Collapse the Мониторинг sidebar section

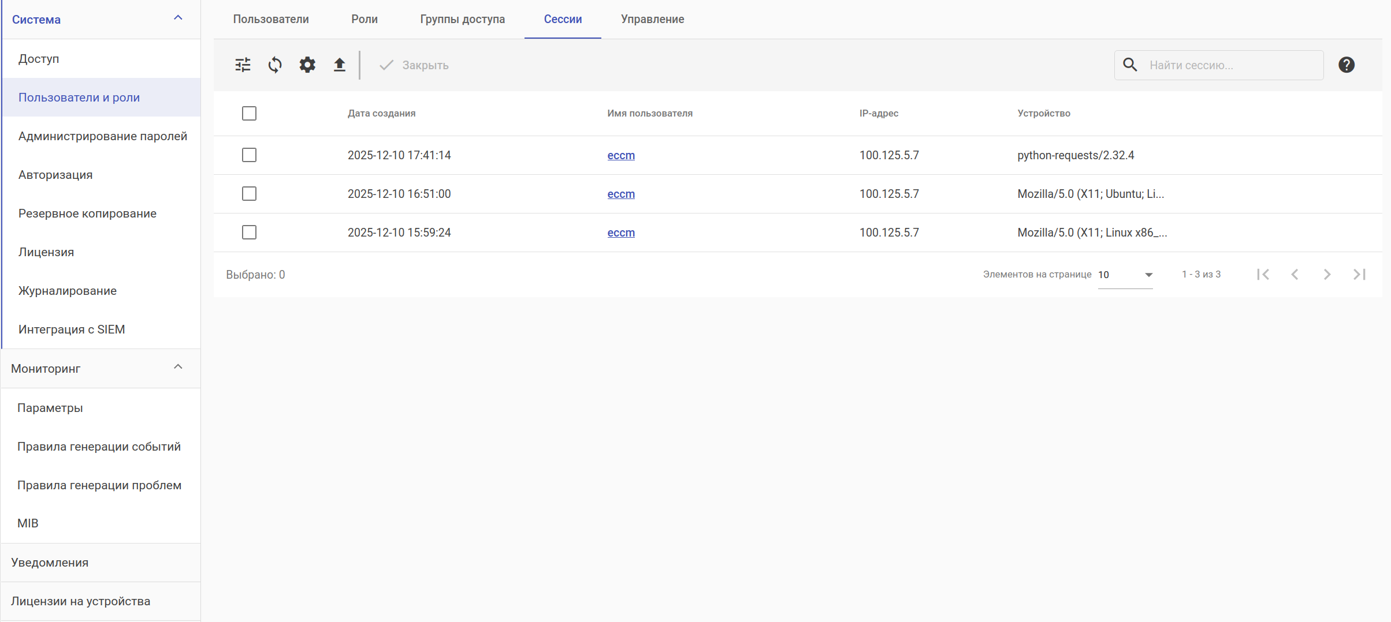178,368
